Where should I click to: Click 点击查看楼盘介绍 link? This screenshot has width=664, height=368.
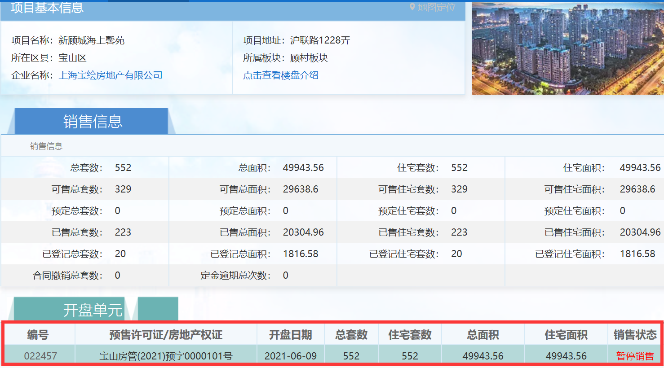click(281, 75)
